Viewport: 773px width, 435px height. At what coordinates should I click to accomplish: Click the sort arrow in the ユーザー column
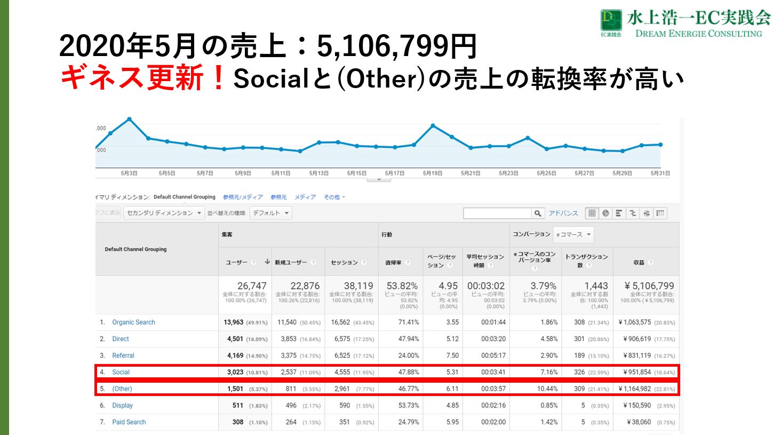(x=267, y=263)
